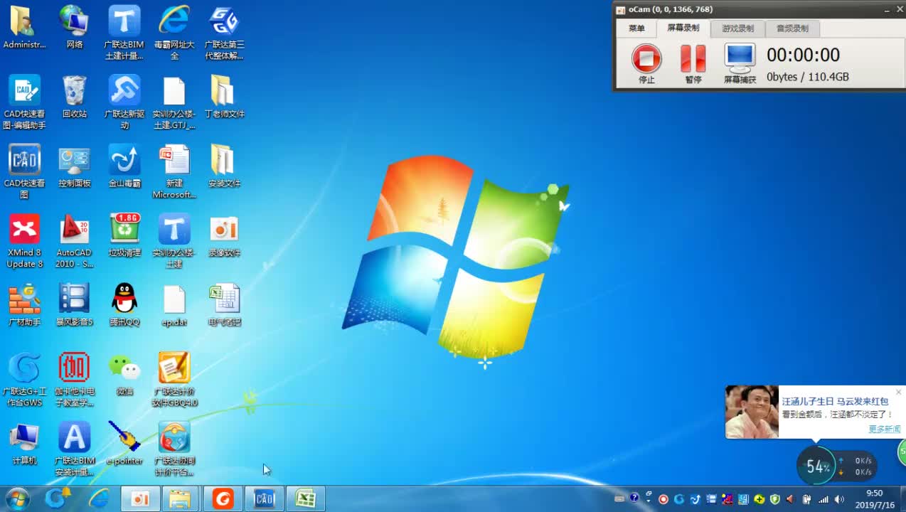Select the 录像软件 desktop icon
The height and width of the screenshot is (512, 906).
(224, 235)
